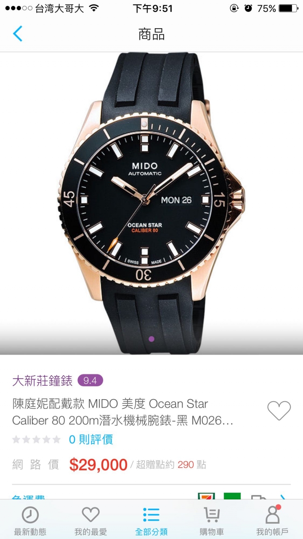Screen dimensions: 303x539
Task: Select the purple image page indicator dot
Action: coord(151,339)
